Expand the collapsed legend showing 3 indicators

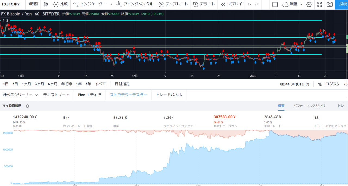tap(5, 20)
